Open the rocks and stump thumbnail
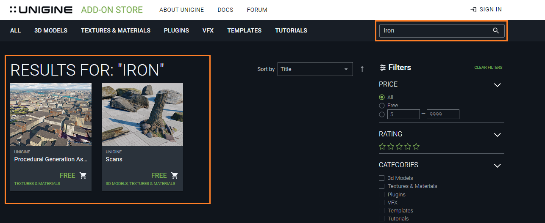The width and height of the screenshot is (545, 223). pos(142,114)
